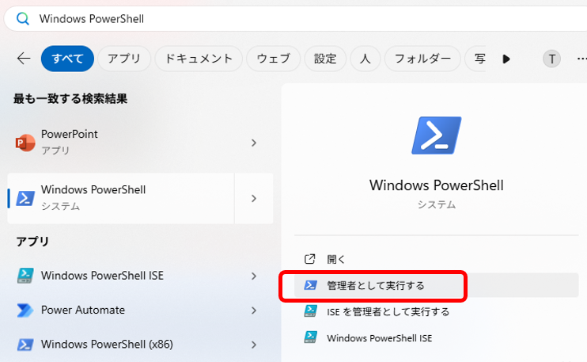Switch to the ウェブ filter tab

(273, 59)
